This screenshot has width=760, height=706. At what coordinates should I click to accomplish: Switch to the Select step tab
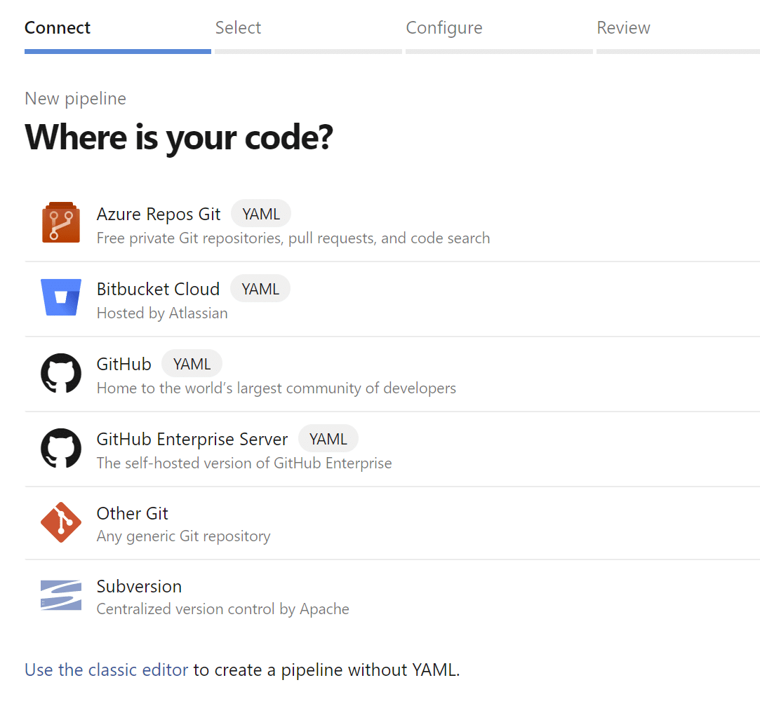(238, 28)
